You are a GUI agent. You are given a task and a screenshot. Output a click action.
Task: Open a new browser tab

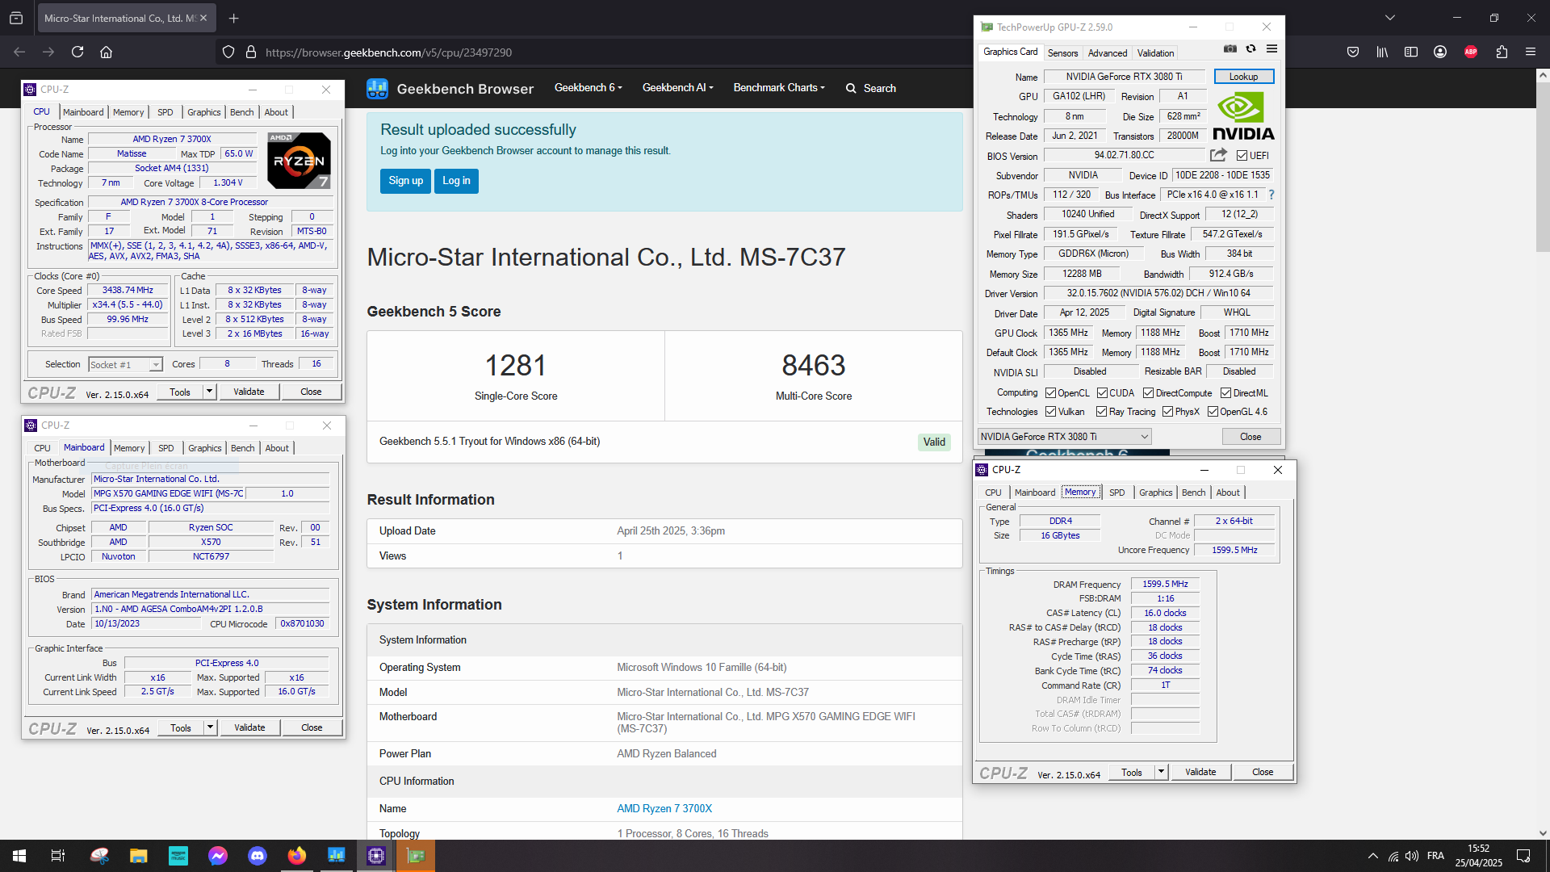point(233,18)
